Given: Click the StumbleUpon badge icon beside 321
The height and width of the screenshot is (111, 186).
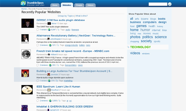Looking at the screenshot, I should [50, 45].
